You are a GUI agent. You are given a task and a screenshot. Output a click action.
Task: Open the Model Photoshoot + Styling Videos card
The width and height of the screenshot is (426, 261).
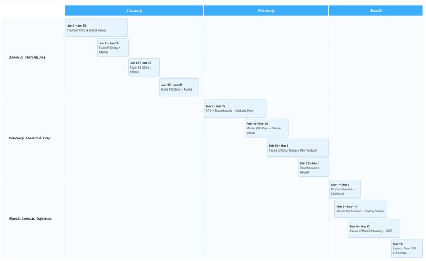361,209
